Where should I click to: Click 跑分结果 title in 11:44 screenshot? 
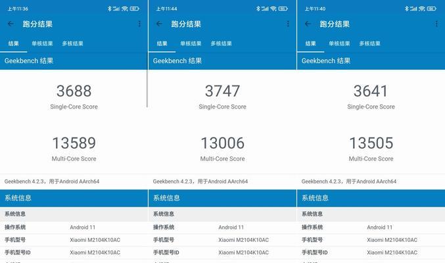point(186,24)
